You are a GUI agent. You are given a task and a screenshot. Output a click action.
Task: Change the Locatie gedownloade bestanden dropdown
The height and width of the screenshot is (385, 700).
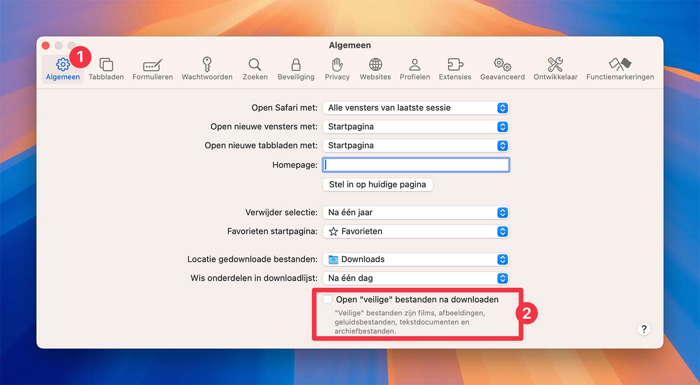(415, 260)
